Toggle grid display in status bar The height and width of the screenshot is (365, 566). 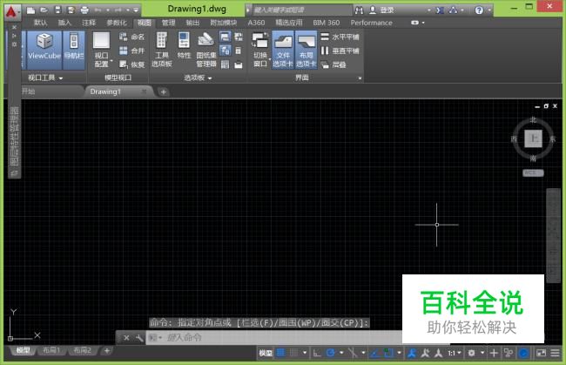click(x=280, y=353)
